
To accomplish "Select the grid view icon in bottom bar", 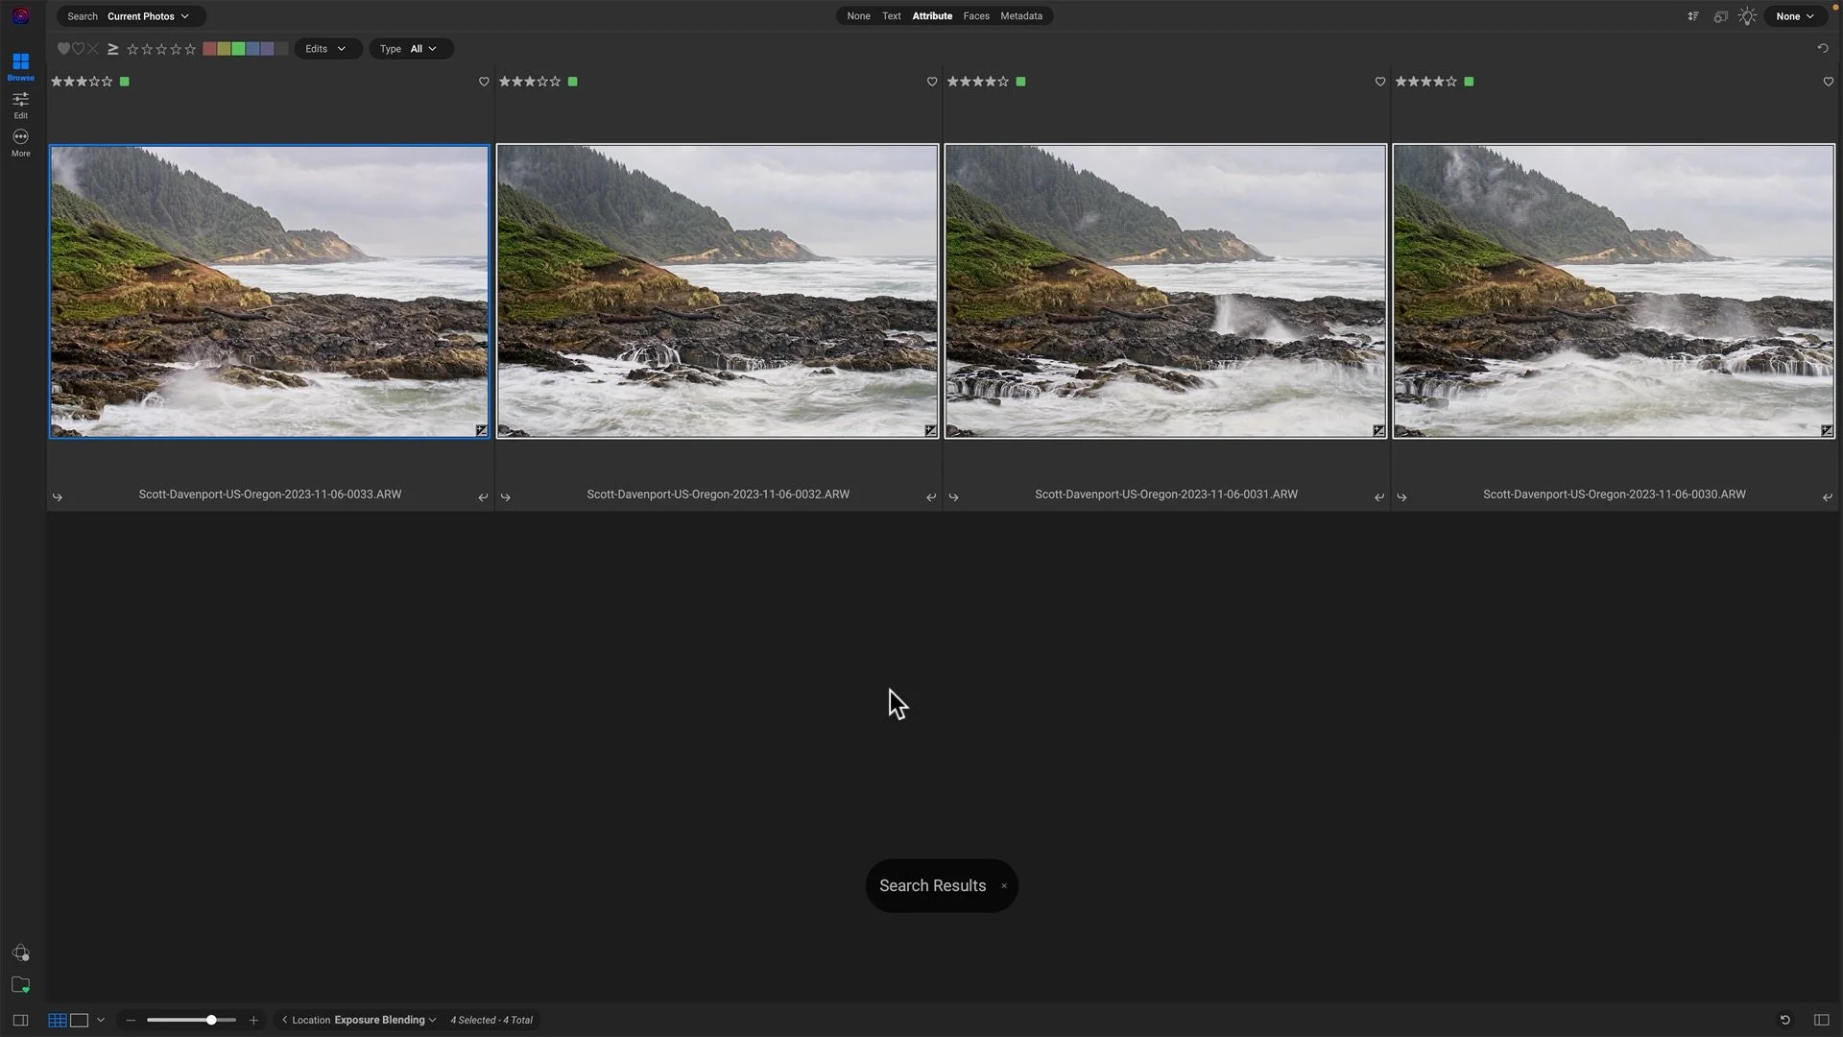I will [58, 1020].
